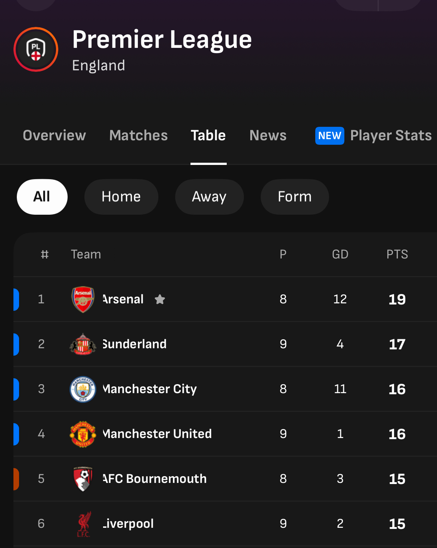Filter the table by Away results

point(209,197)
